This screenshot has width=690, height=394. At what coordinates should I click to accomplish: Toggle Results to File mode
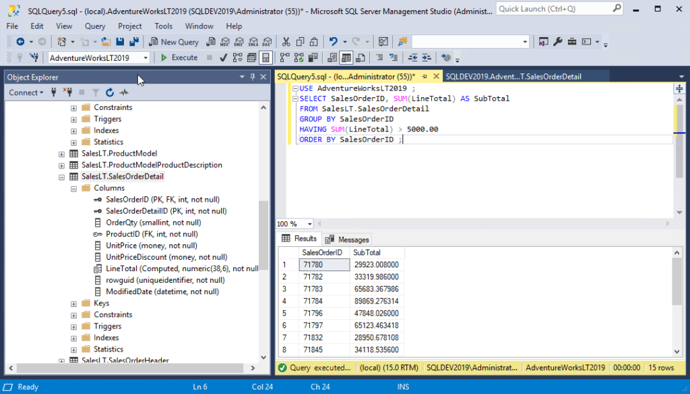pyautogui.click(x=360, y=58)
